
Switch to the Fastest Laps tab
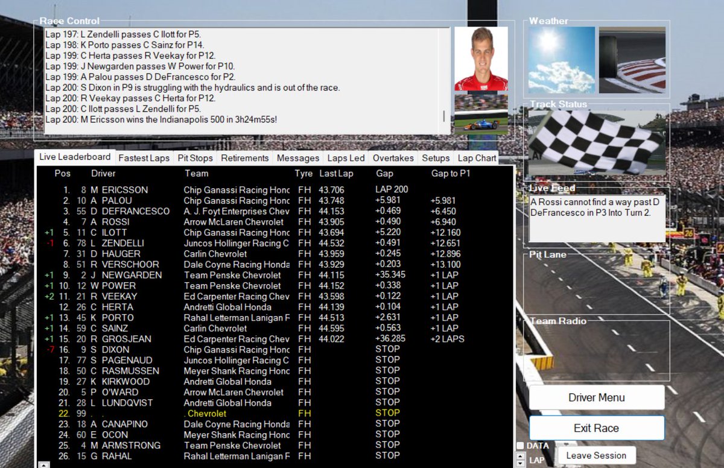(x=144, y=158)
